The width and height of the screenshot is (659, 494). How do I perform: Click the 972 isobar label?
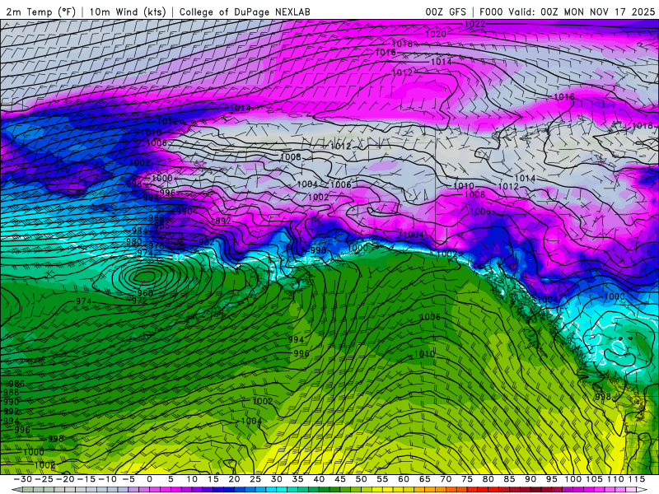pyautogui.click(x=139, y=301)
